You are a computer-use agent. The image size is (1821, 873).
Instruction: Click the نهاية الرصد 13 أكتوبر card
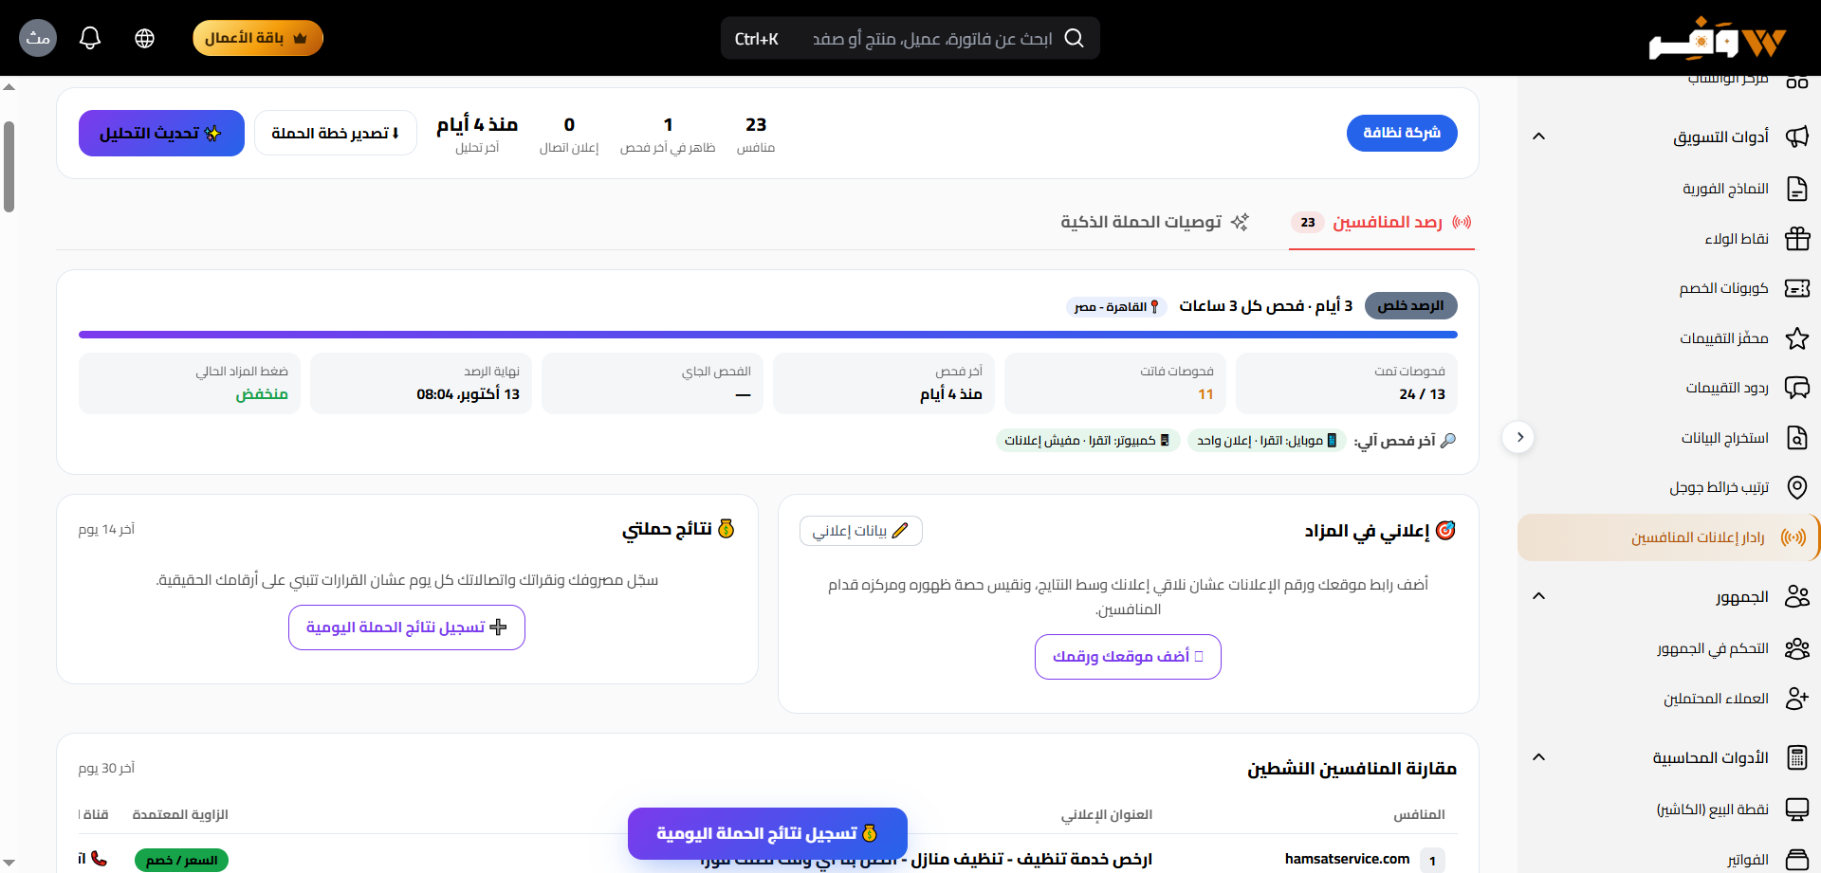click(421, 383)
